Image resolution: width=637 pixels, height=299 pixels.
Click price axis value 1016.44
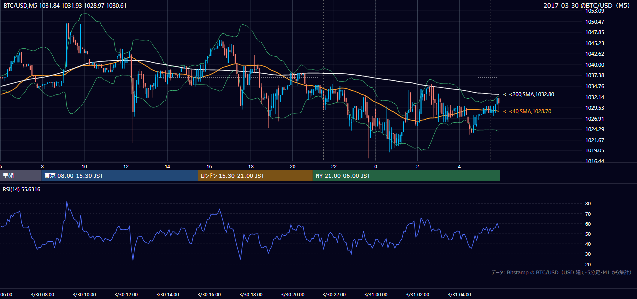point(595,161)
